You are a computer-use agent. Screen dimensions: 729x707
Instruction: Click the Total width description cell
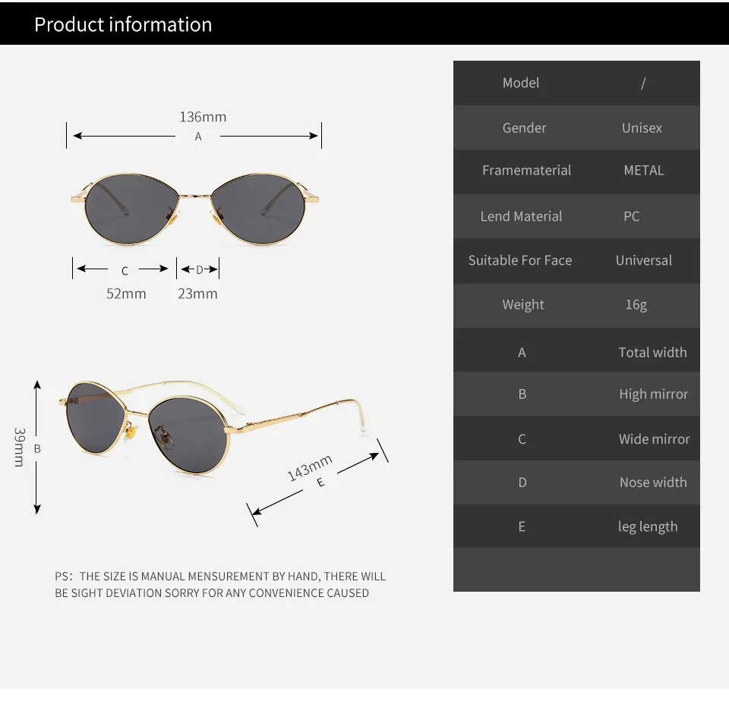pos(652,352)
